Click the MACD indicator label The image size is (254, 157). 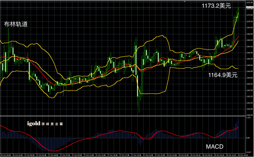click(x=215, y=147)
